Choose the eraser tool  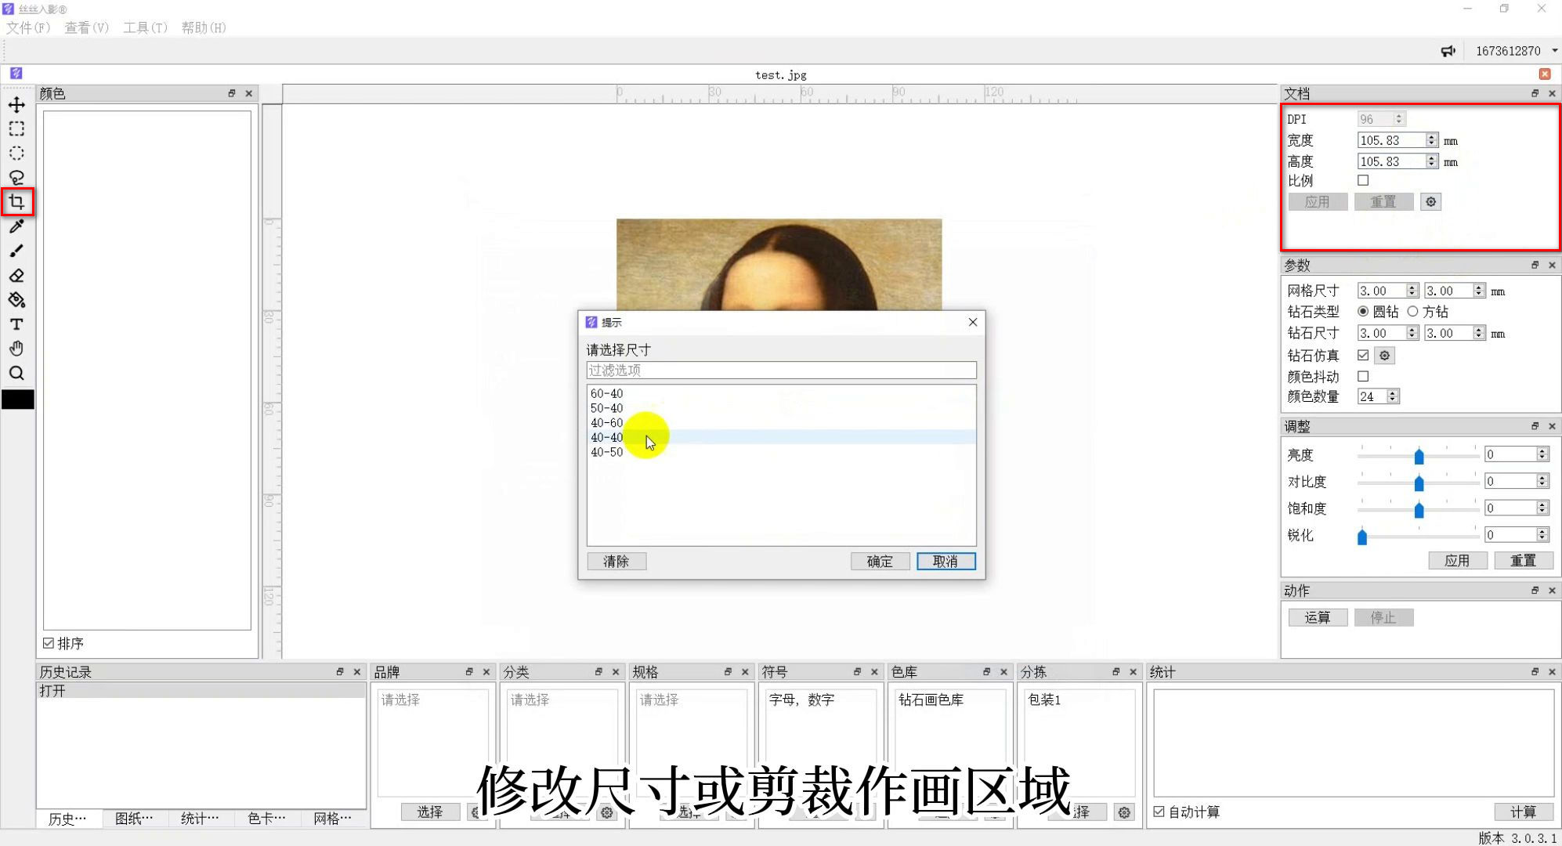[x=16, y=276]
